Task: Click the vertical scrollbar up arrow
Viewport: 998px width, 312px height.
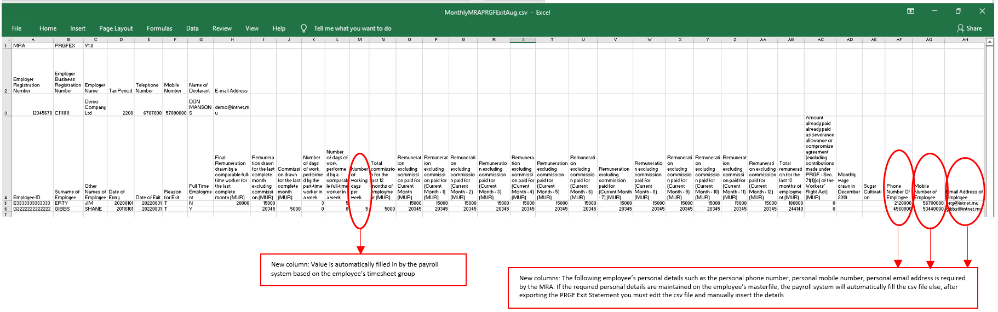Action: tap(990, 42)
